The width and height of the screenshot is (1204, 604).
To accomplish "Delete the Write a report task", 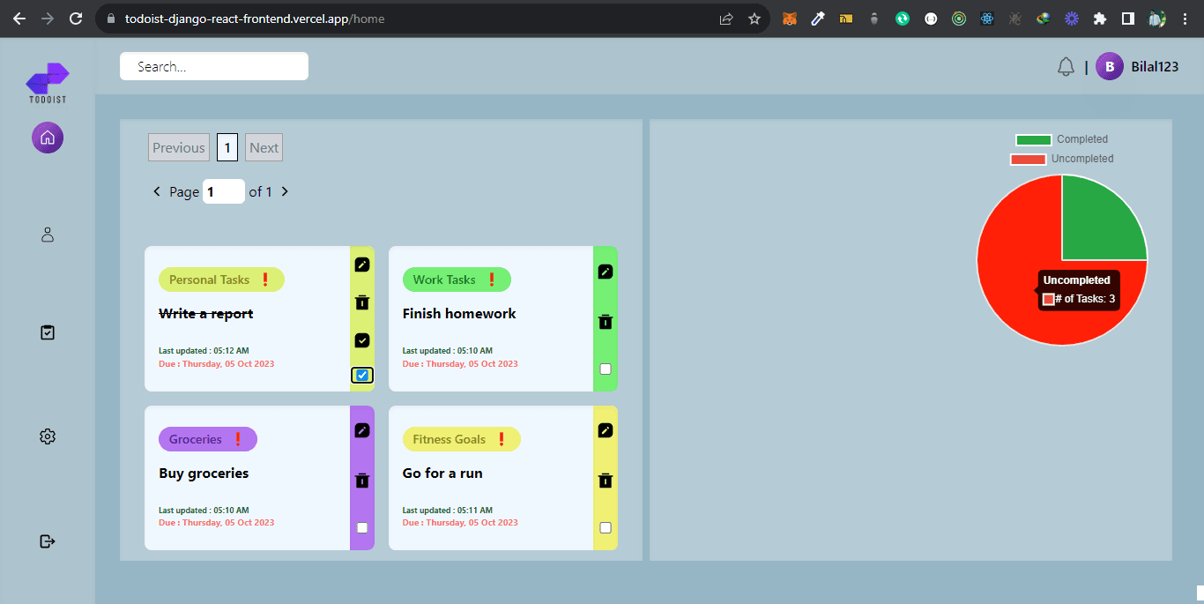I will click(362, 302).
